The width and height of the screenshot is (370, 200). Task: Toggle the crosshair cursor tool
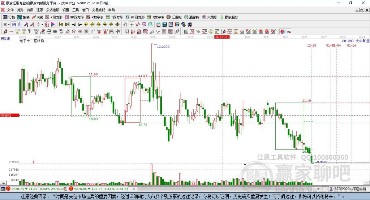[132, 25]
